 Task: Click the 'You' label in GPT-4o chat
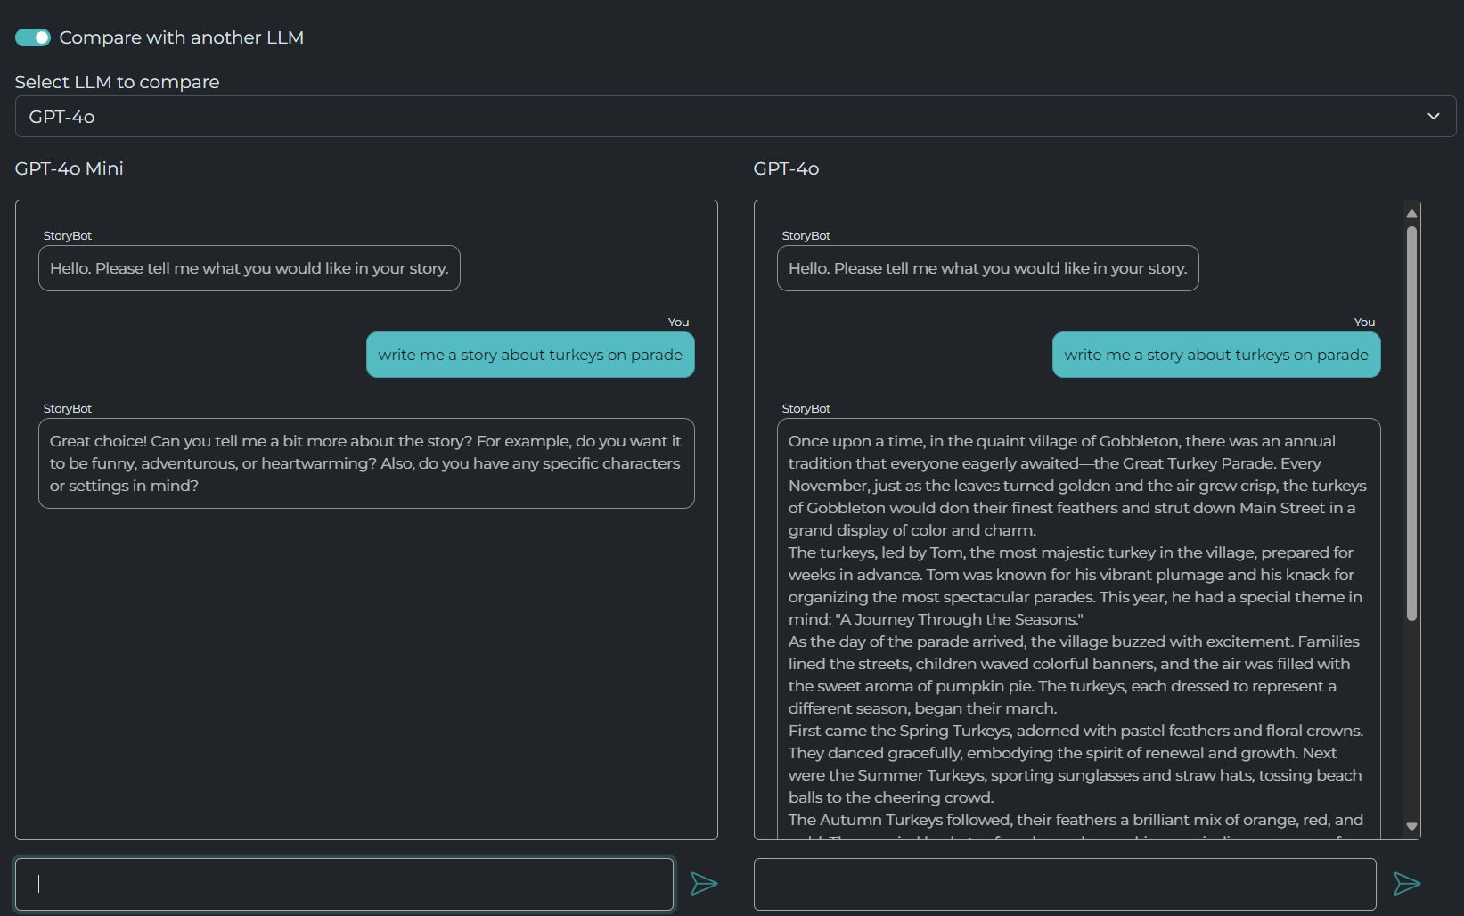click(1364, 323)
